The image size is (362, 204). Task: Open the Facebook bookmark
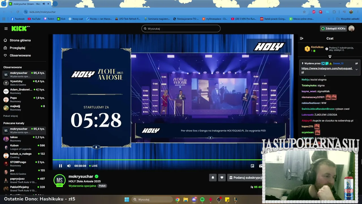click(18, 19)
